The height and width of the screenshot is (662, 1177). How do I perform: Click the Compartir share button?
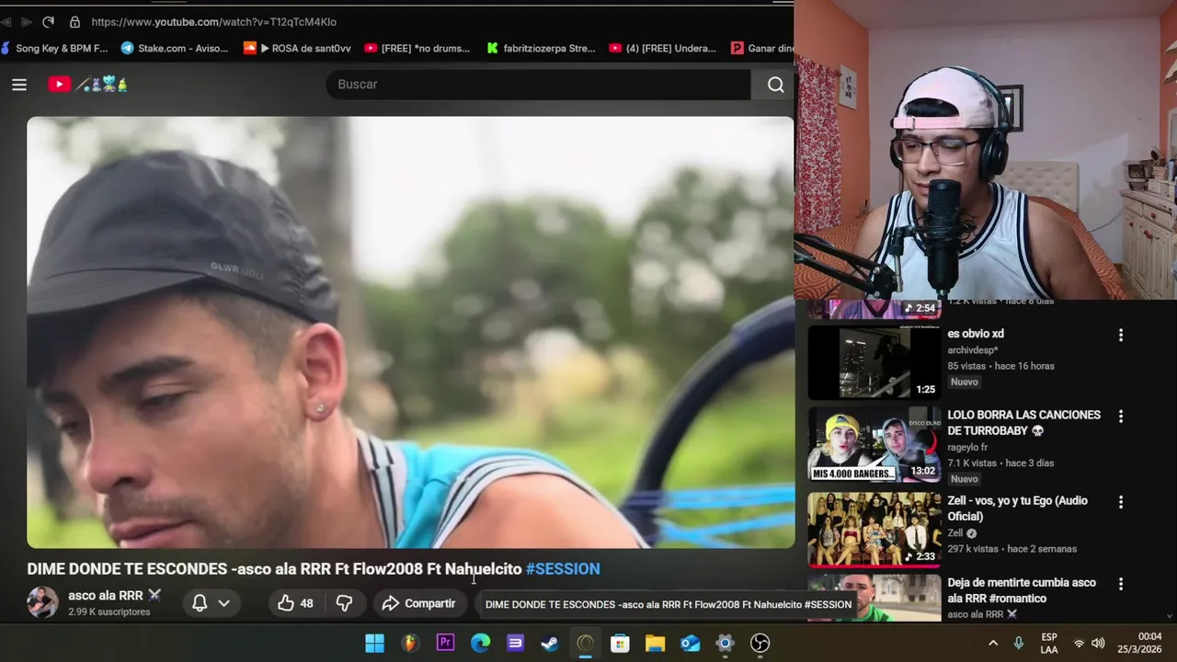pos(419,603)
